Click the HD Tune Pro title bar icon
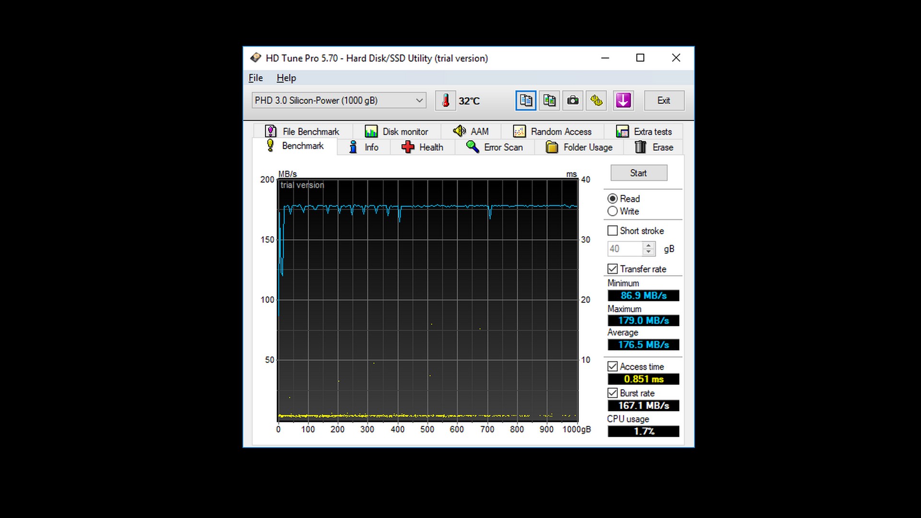921x518 pixels. coord(256,58)
